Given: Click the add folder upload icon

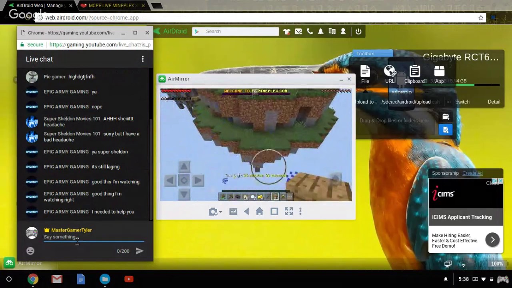Looking at the screenshot, I should click(x=446, y=117).
